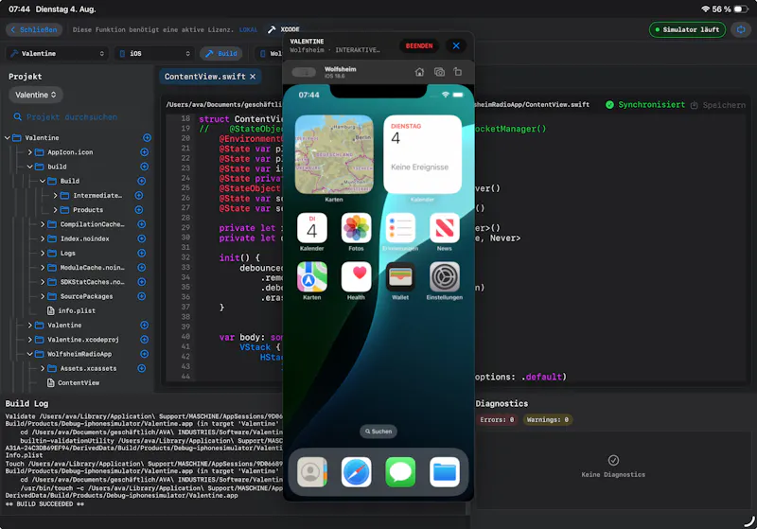Select ContentView file in project tree
Screen dimensions: 757x529
tap(74, 382)
